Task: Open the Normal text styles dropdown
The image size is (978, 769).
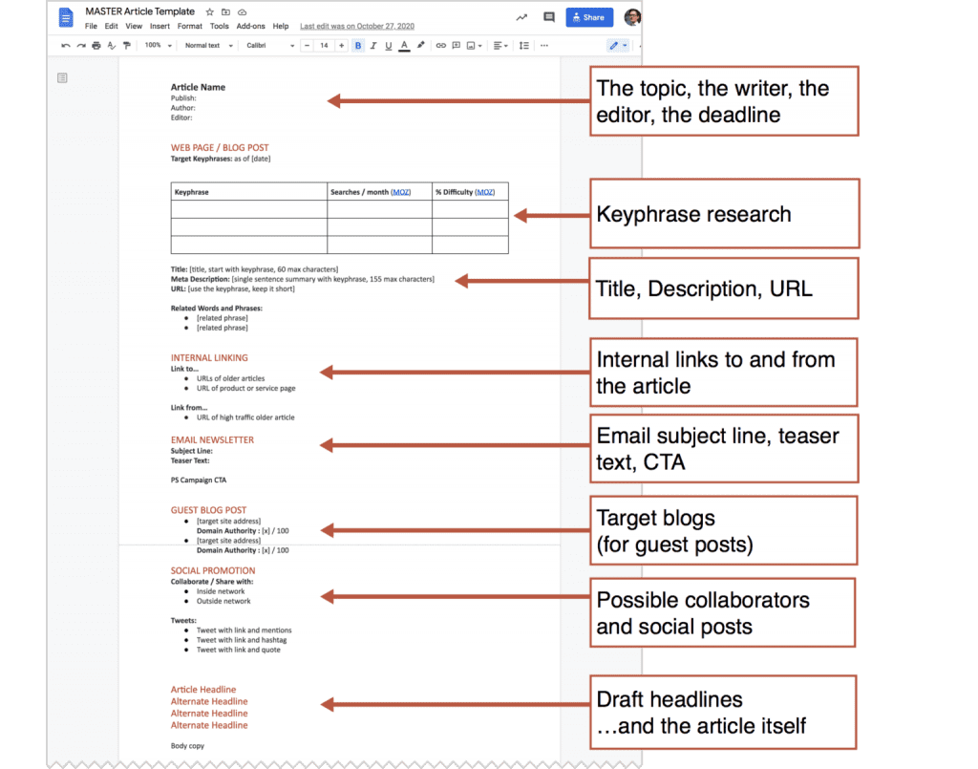Action: click(208, 46)
